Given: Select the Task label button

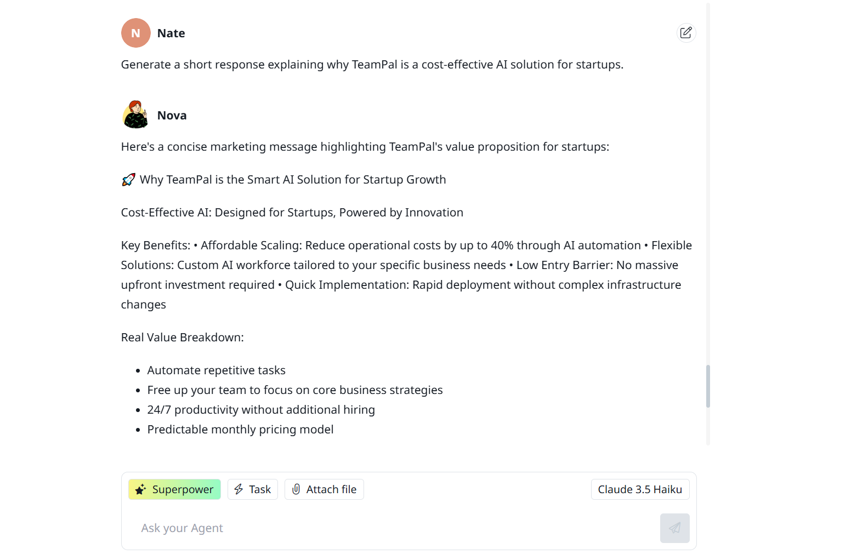Looking at the screenshot, I should click(x=260, y=489).
